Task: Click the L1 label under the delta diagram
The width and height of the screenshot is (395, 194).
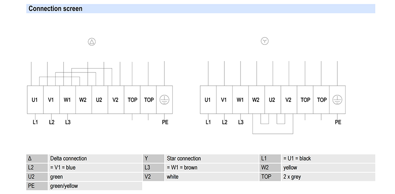Action: [35, 122]
